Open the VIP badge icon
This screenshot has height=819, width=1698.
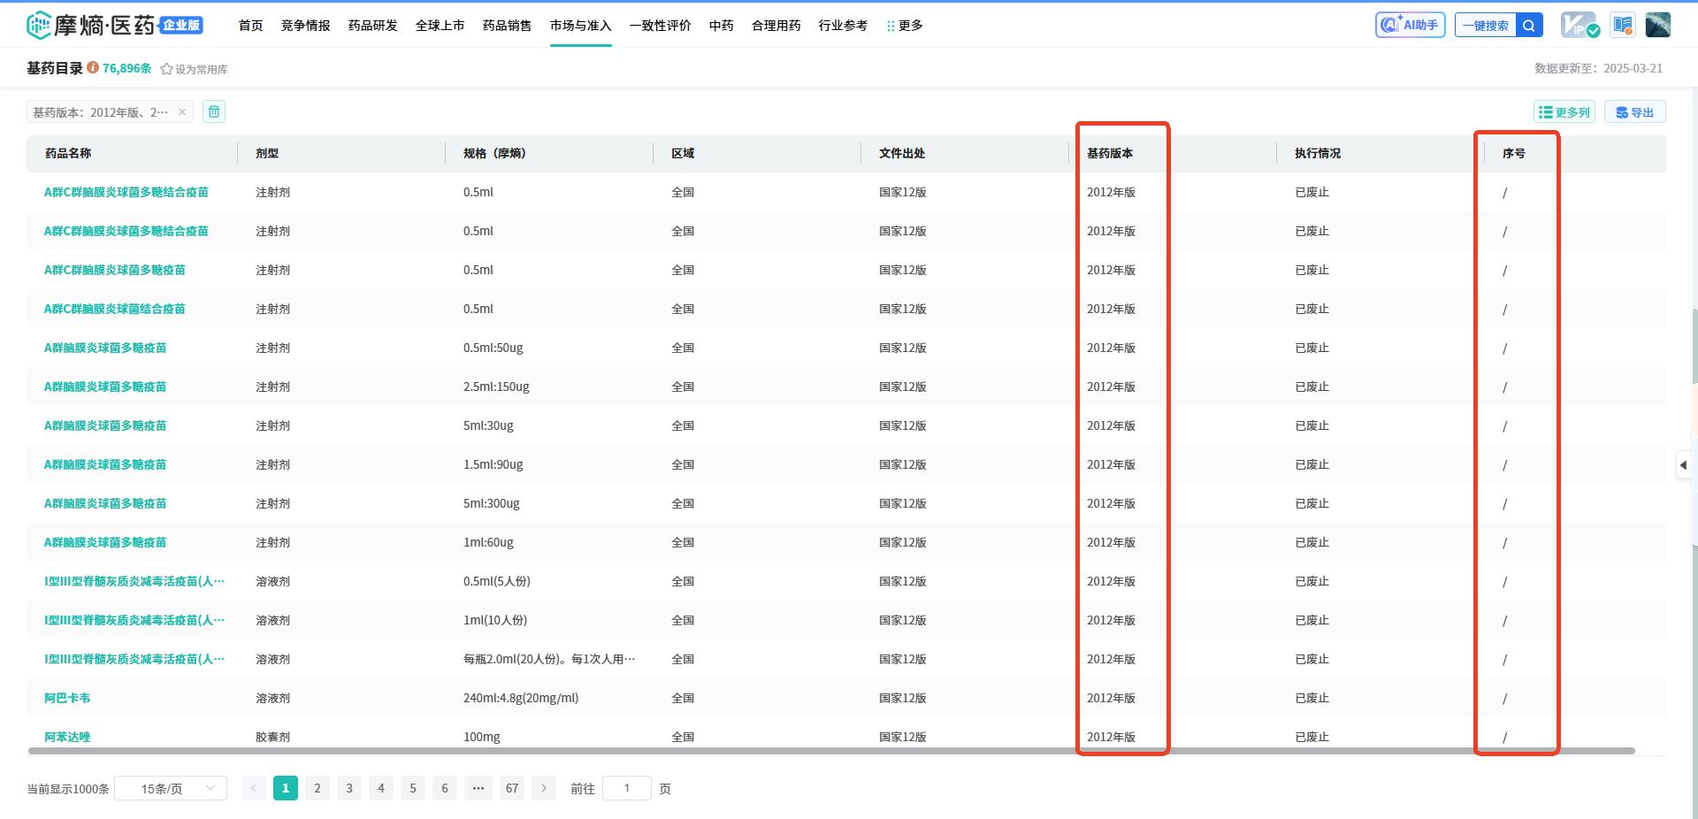[1580, 25]
